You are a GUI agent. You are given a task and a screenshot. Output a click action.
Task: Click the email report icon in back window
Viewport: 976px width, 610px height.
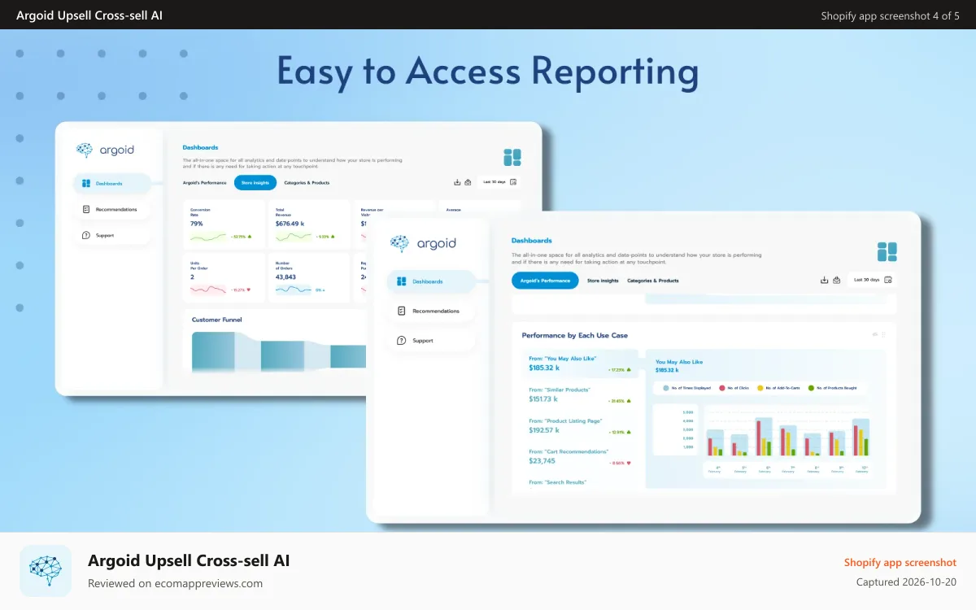coord(468,182)
